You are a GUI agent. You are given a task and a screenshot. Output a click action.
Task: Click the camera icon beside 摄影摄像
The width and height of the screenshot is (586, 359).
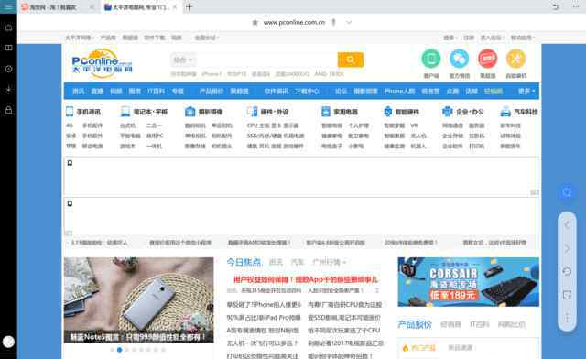point(190,112)
